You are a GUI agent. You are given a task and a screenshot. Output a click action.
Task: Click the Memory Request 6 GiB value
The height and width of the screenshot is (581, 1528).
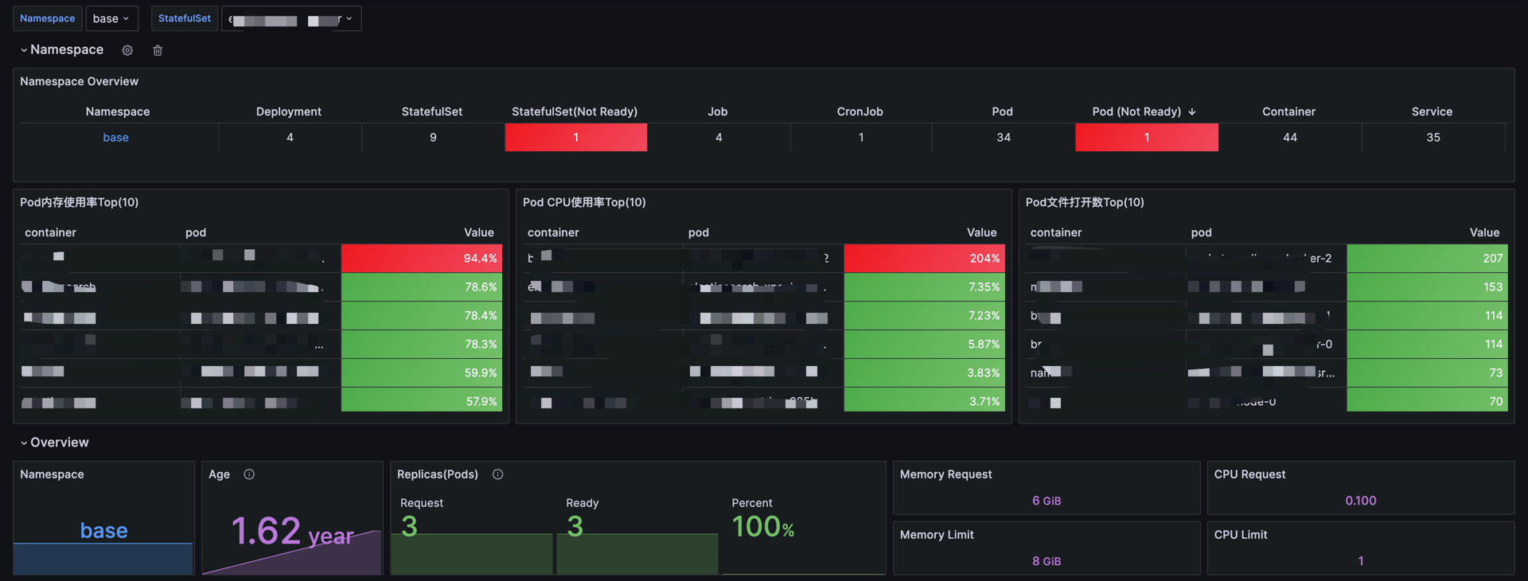coord(1047,501)
